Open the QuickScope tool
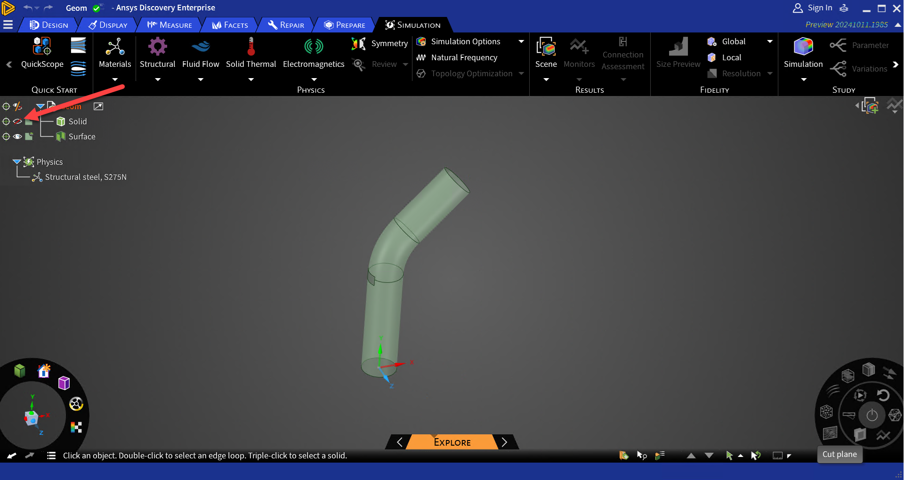 42,53
